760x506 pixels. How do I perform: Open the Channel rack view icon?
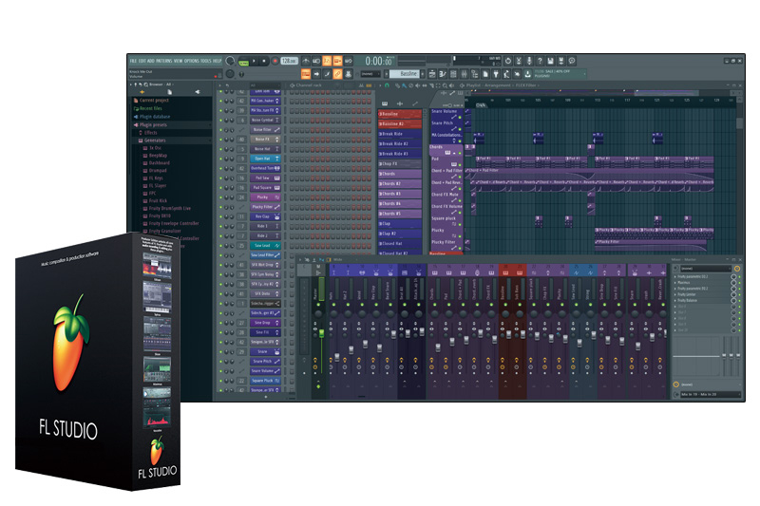pos(453,74)
